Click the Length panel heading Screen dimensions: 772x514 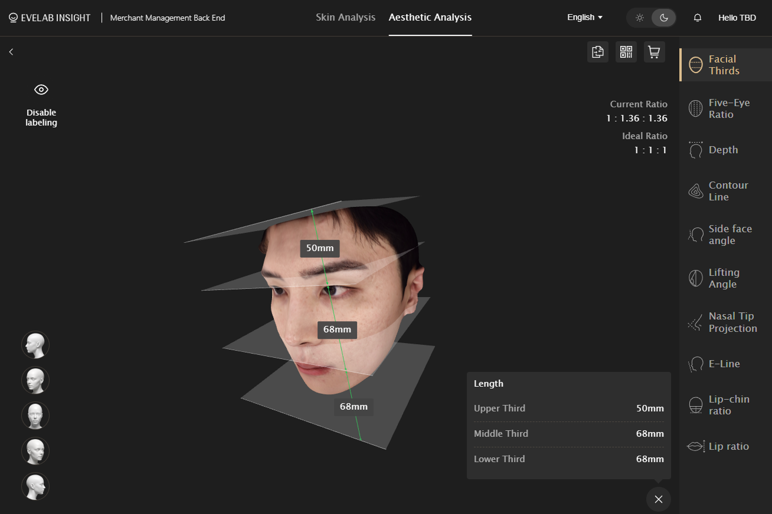489,384
